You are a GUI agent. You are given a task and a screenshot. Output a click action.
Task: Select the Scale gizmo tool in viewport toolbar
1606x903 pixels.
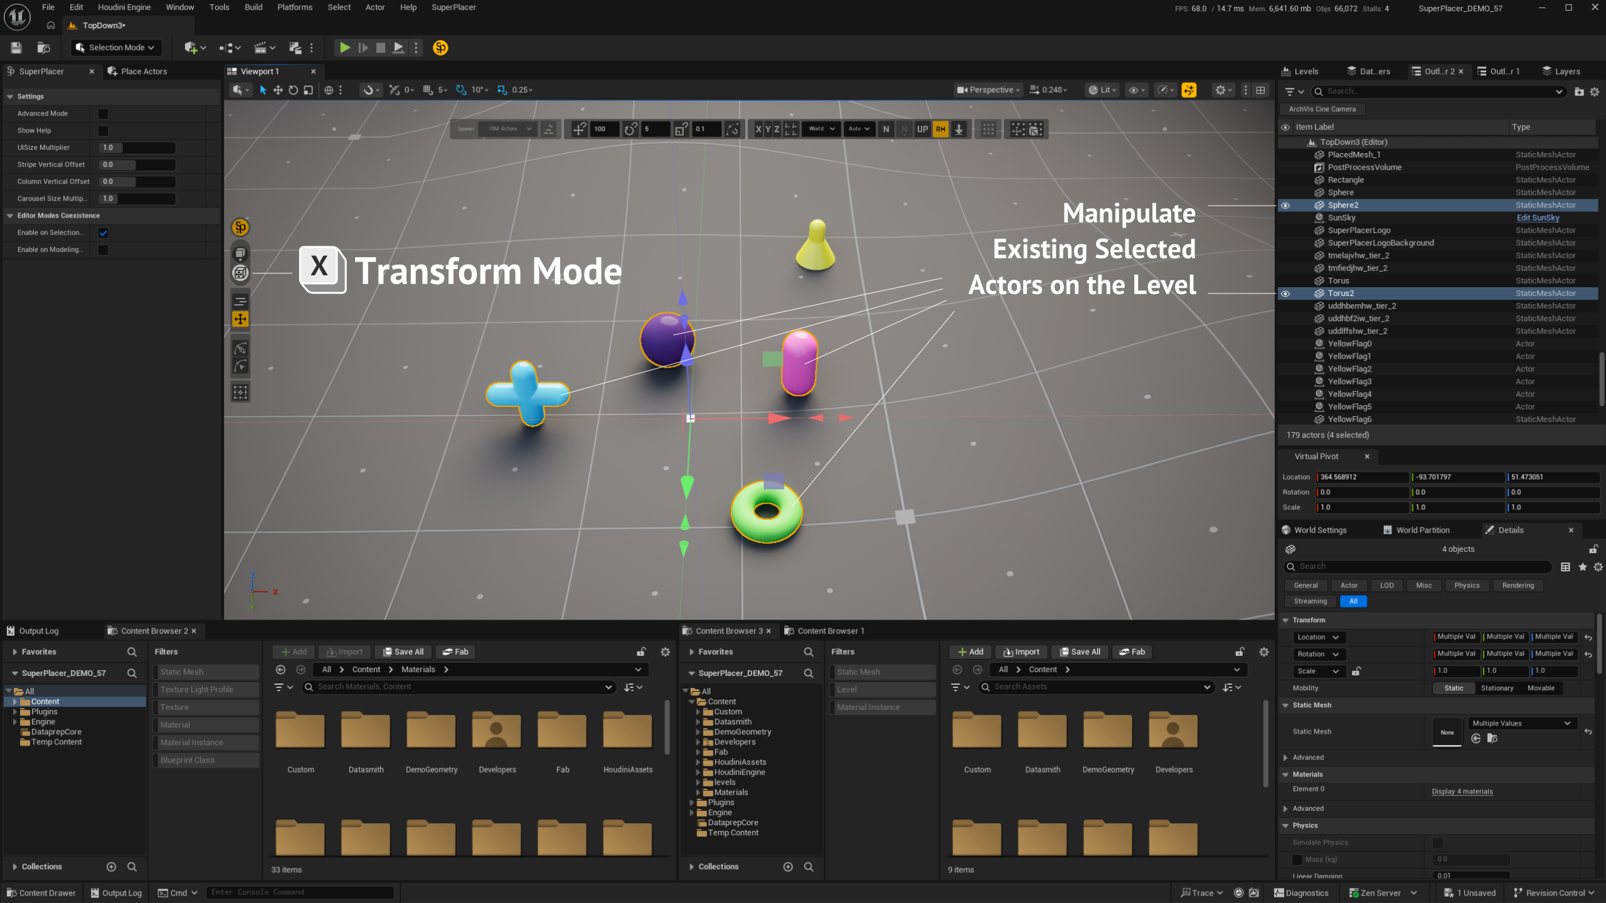tap(308, 90)
